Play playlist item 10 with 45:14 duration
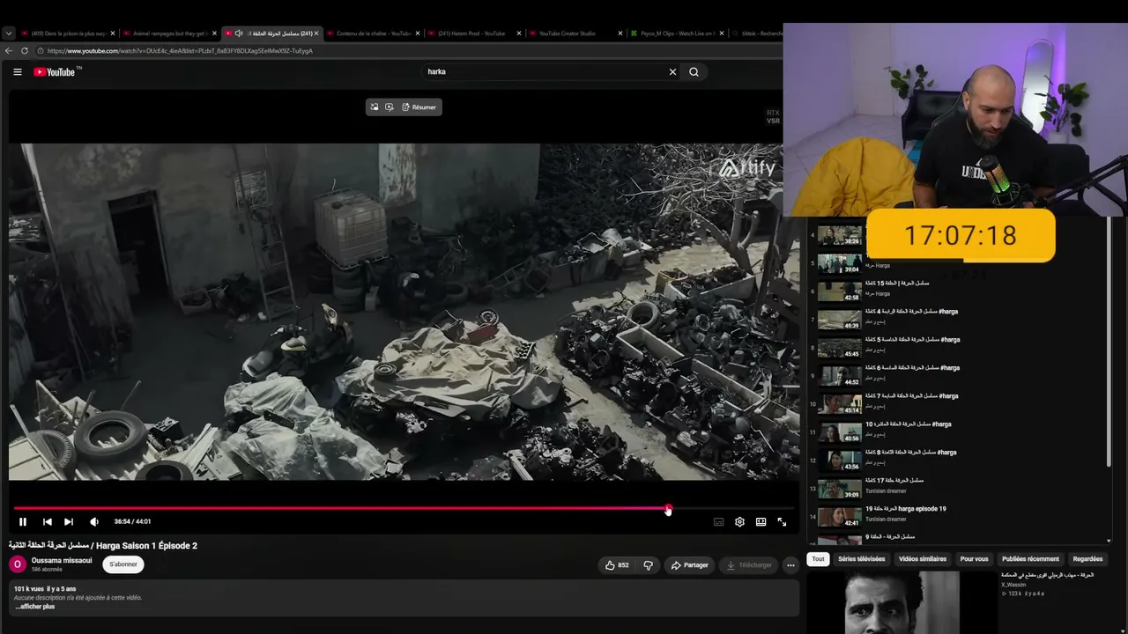Image resolution: width=1128 pixels, height=634 pixels. point(839,404)
